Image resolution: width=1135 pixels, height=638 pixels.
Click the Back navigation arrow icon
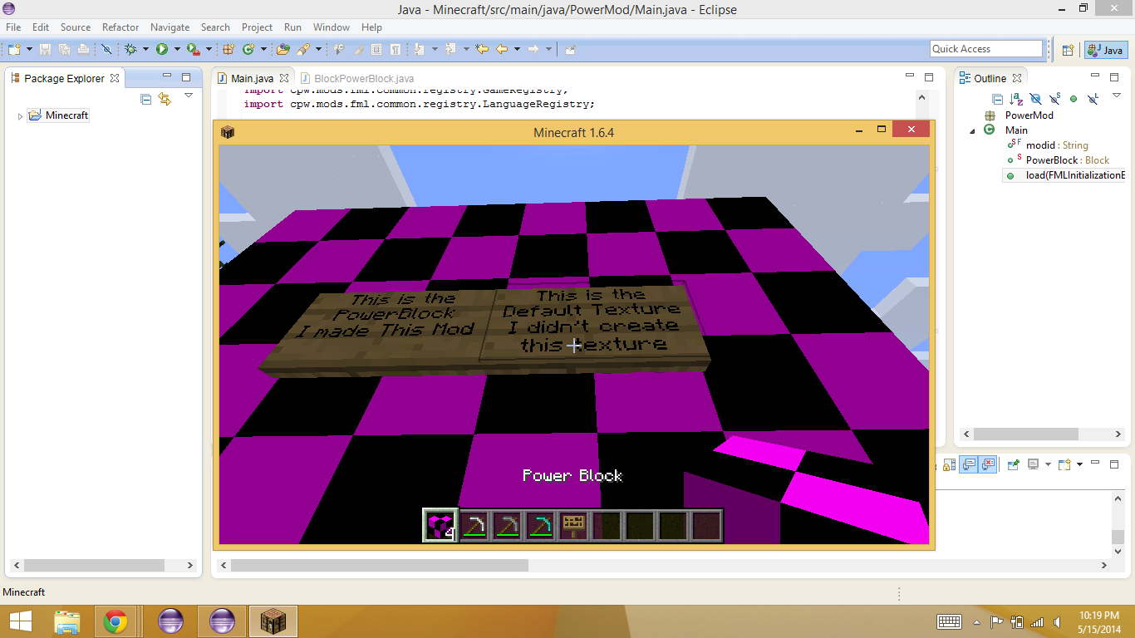pos(502,49)
